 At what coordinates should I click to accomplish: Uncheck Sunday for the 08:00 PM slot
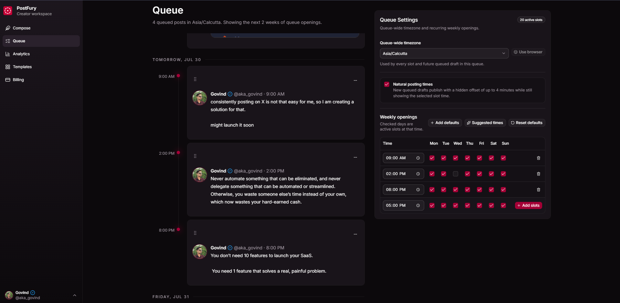pos(503,190)
